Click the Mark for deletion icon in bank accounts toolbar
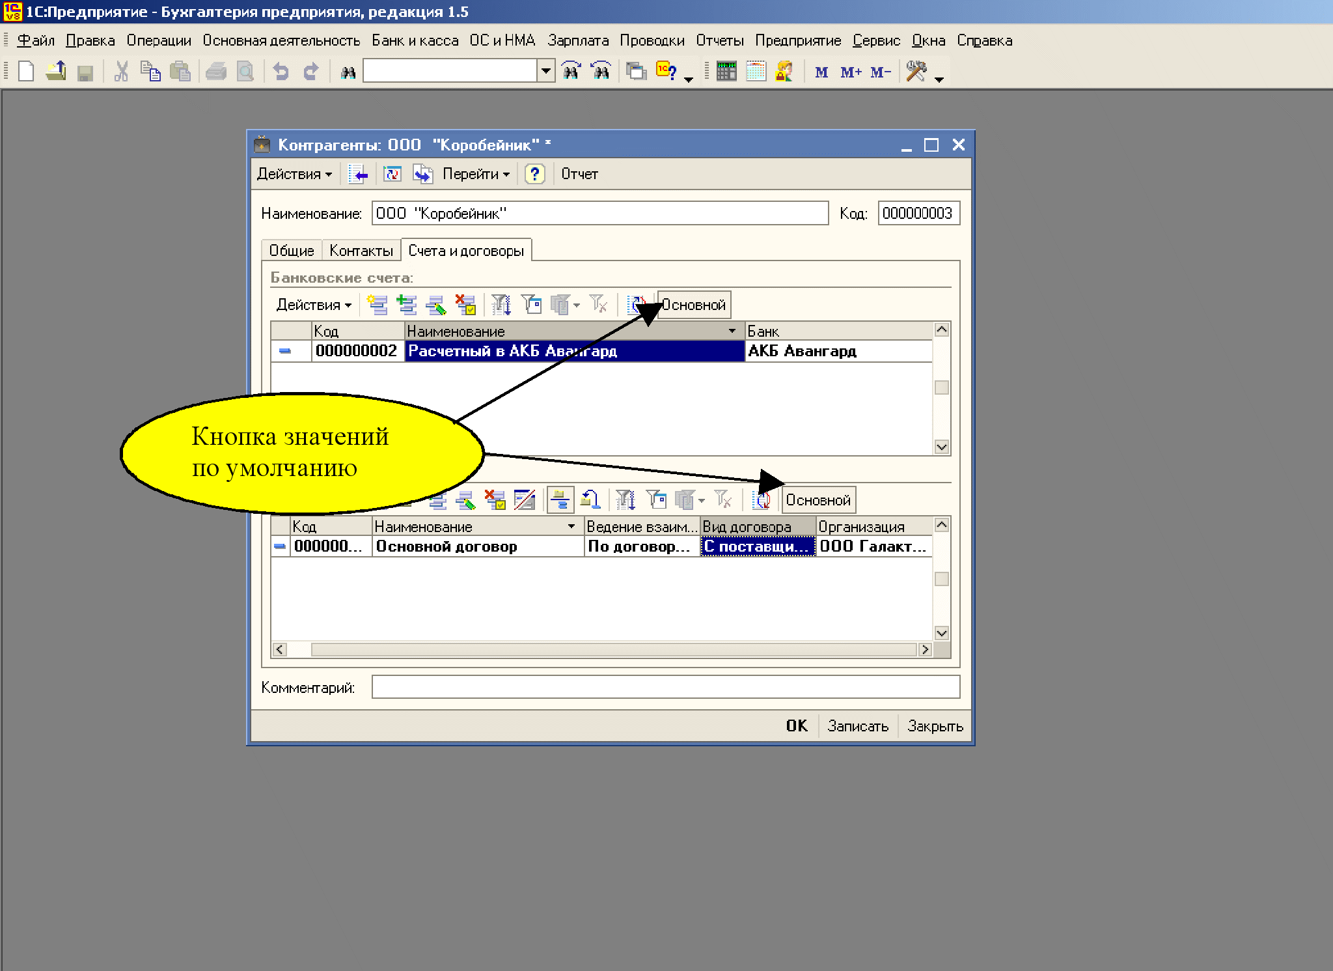 (465, 304)
